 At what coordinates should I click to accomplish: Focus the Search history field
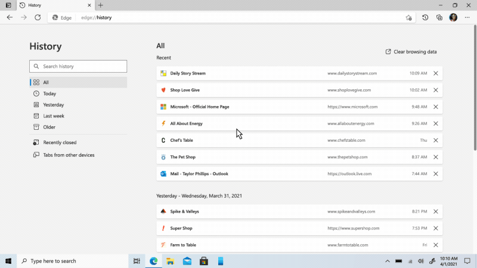point(78,66)
